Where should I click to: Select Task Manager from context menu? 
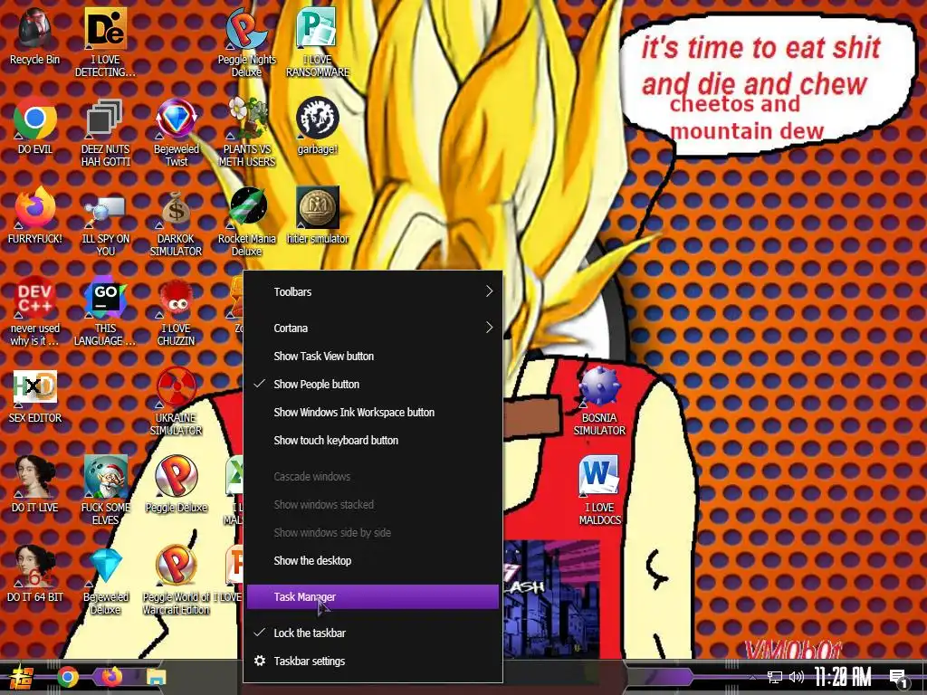pos(372,597)
